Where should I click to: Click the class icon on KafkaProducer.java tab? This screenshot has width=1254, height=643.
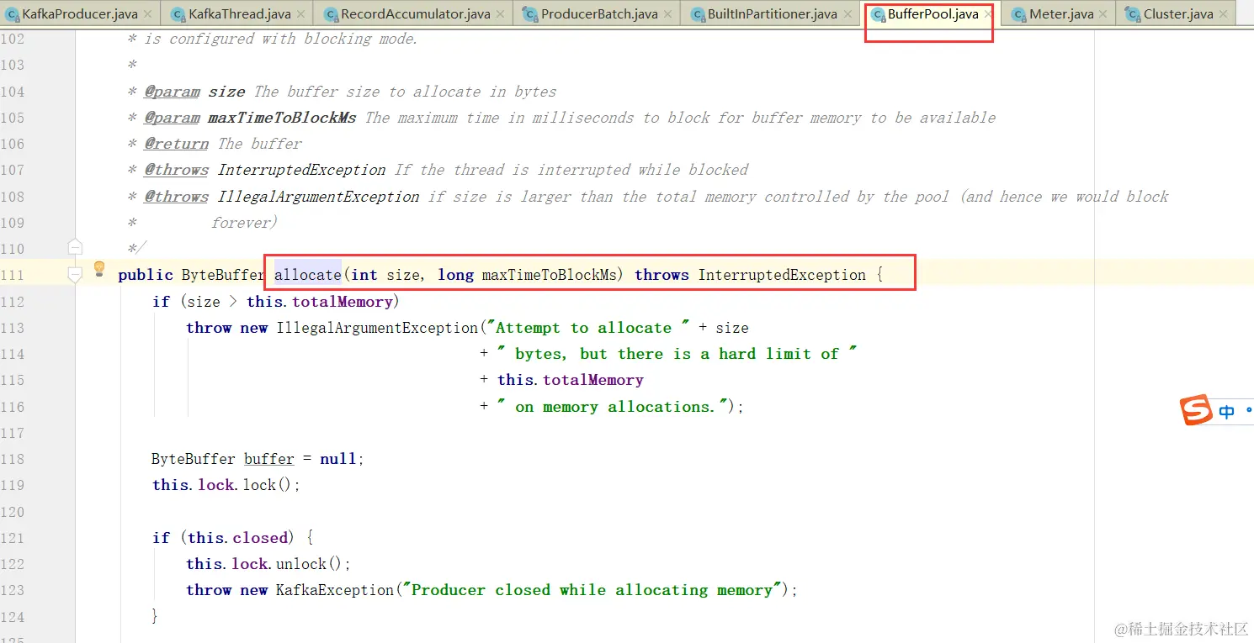click(13, 14)
